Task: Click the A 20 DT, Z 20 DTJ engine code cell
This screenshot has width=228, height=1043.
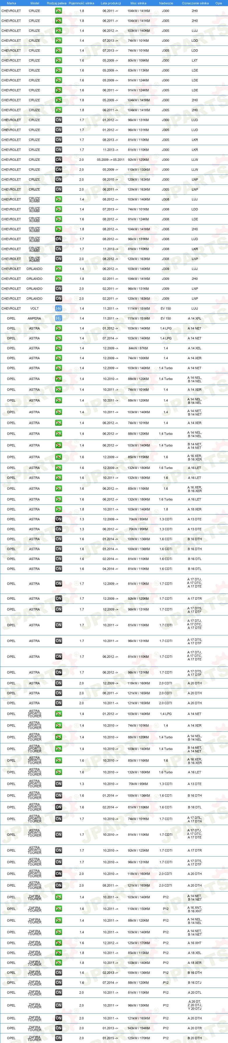Action: pos(194,1005)
